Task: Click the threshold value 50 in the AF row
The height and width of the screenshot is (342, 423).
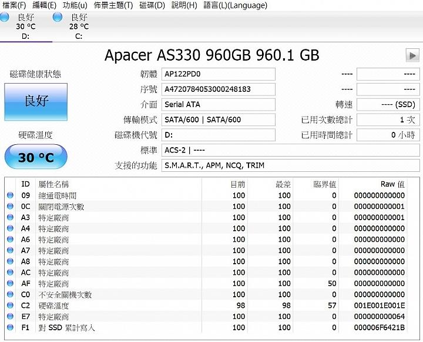Action: click(332, 283)
